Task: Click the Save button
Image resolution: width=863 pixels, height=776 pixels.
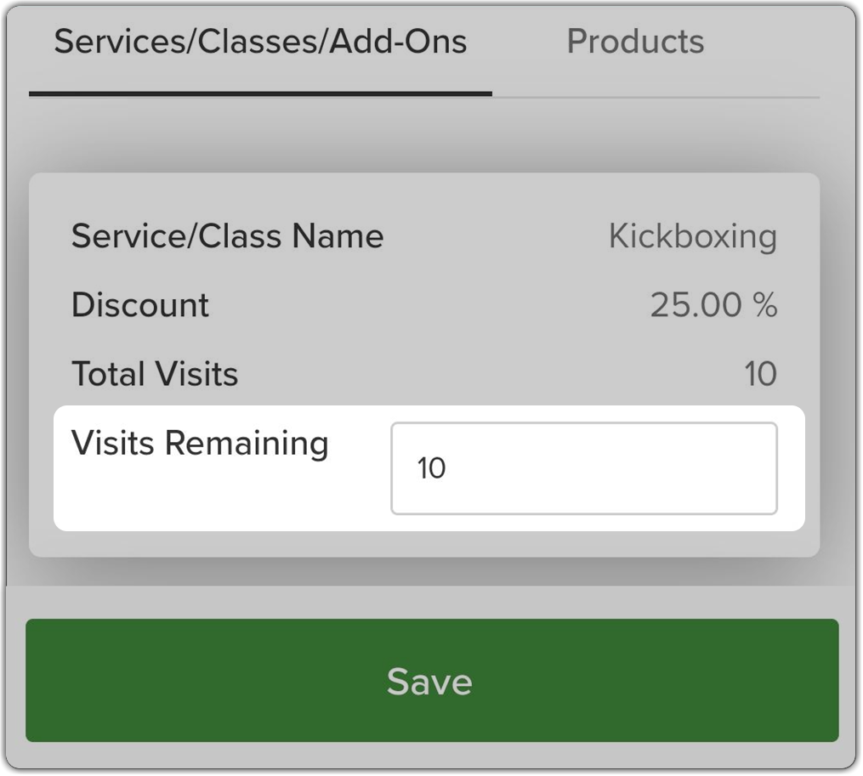Action: (432, 680)
